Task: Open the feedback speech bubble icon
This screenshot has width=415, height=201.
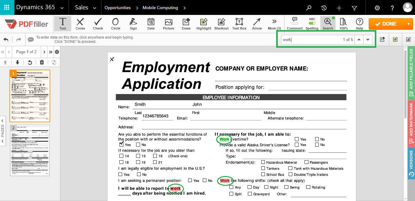Action: [31, 40]
